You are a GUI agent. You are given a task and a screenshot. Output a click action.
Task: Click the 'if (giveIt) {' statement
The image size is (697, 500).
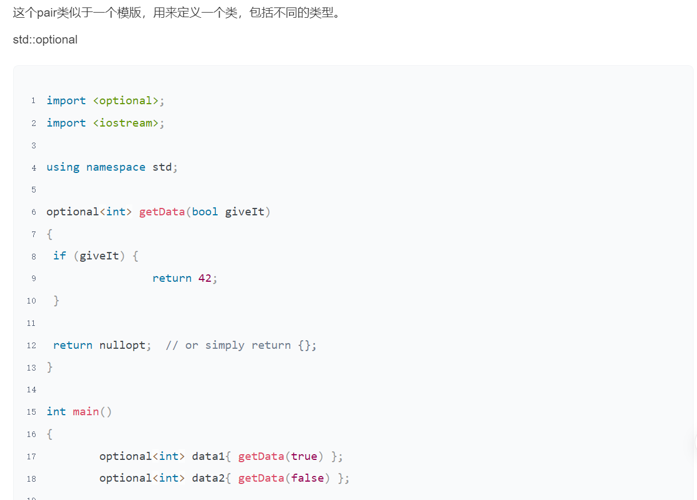(96, 256)
